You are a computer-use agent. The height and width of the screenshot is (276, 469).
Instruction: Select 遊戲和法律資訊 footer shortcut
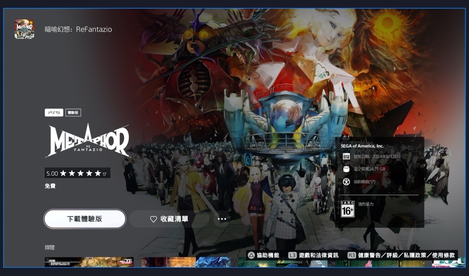click(319, 255)
